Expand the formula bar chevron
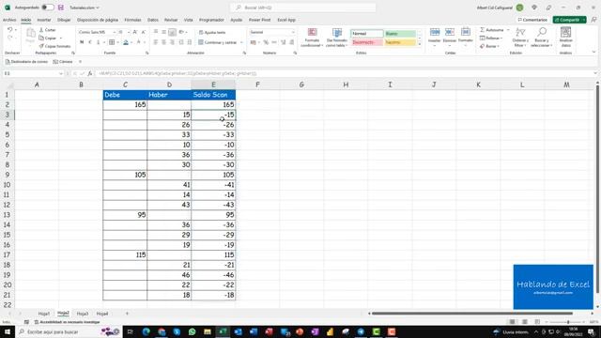 click(x=595, y=73)
